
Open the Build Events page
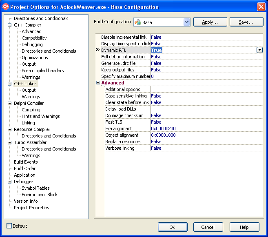pyautogui.click(x=26, y=162)
